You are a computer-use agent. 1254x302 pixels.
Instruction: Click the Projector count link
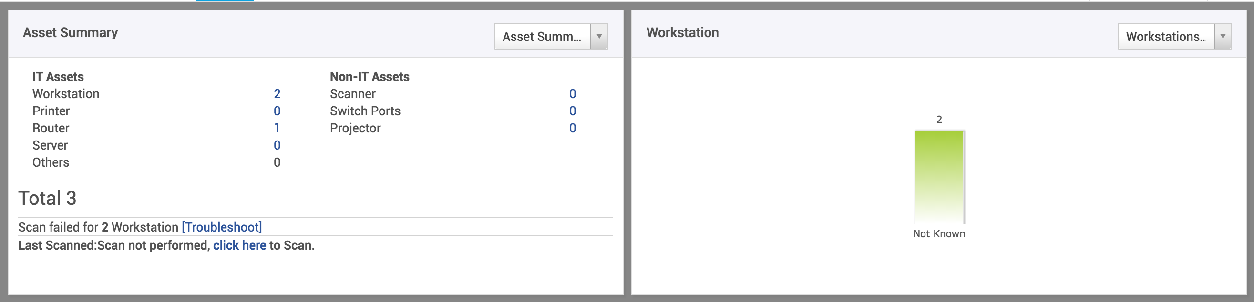coord(574,128)
